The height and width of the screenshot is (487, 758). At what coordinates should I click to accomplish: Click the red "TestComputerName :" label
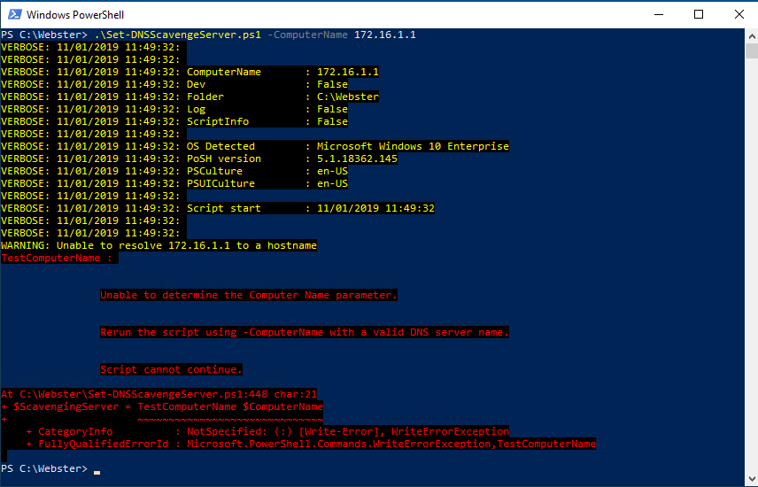58,258
